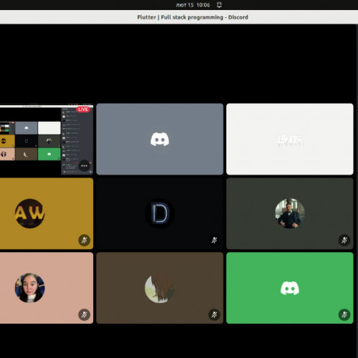This screenshot has height=358, width=358.
Task: Click muted microphone icon on black D tile
Action: [214, 240]
